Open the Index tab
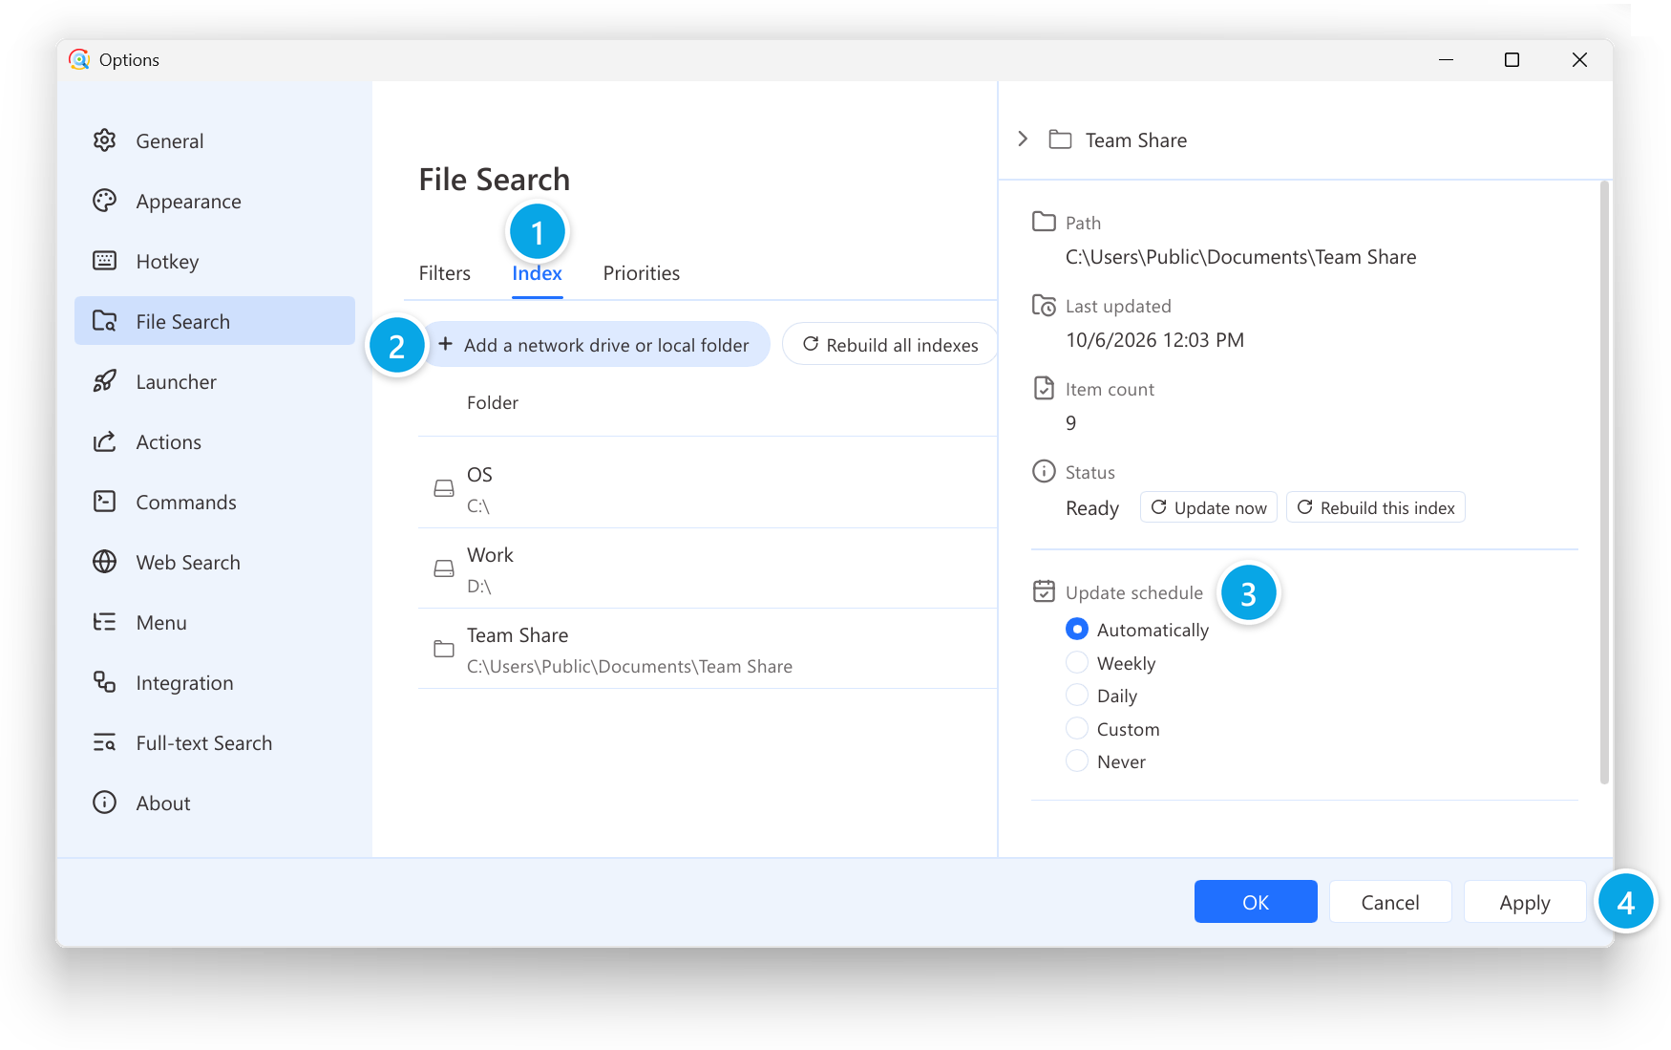This screenshot has height=1050, width=1671. coord(537,273)
